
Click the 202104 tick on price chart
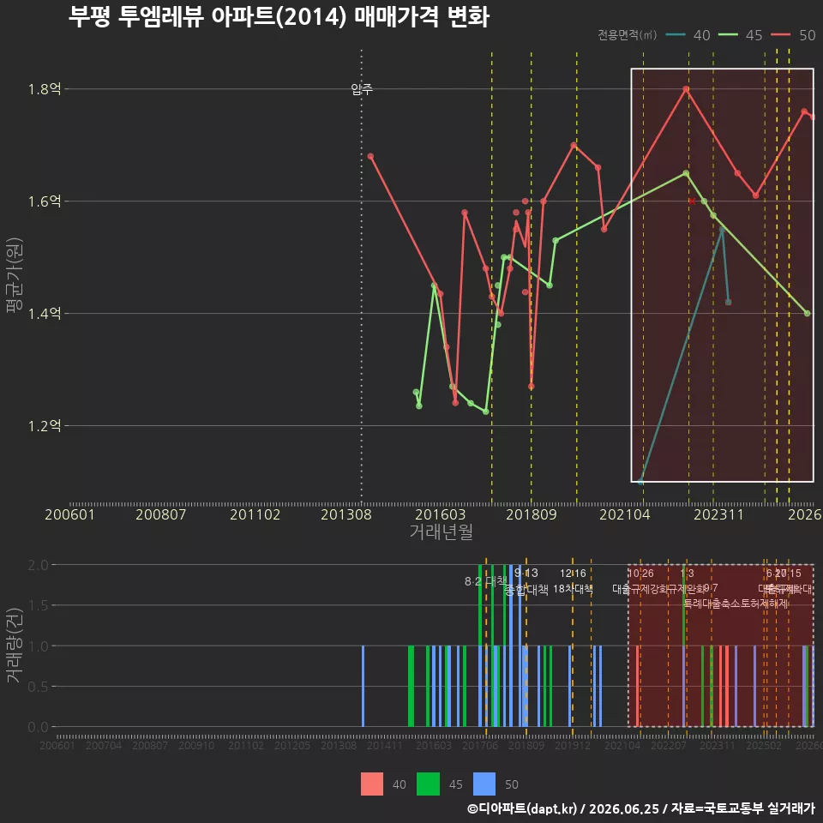[625, 514]
